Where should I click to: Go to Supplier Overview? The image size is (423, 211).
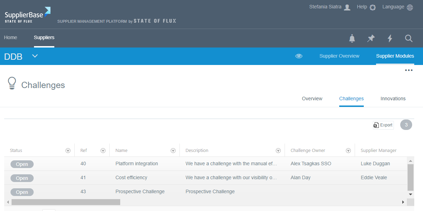[x=339, y=56]
